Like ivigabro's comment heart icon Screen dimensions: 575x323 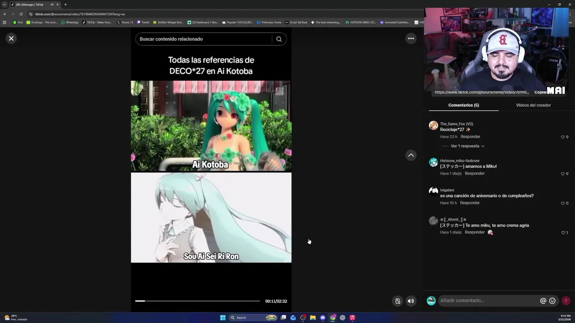pos(562,203)
